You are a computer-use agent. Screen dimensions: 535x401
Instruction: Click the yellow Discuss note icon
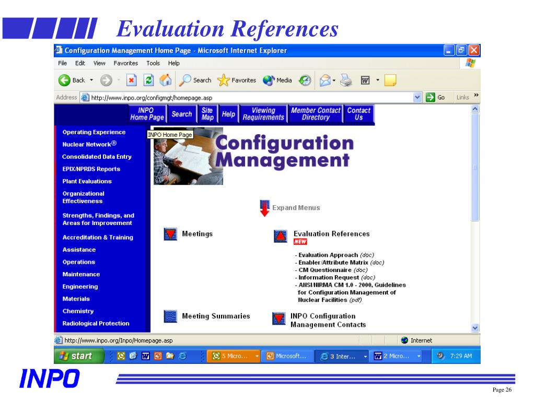(x=390, y=80)
